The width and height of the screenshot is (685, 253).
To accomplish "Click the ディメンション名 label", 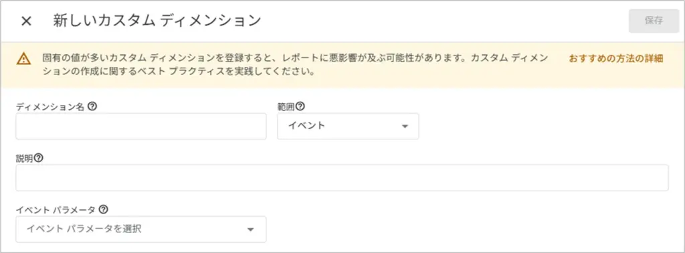I will [50, 106].
